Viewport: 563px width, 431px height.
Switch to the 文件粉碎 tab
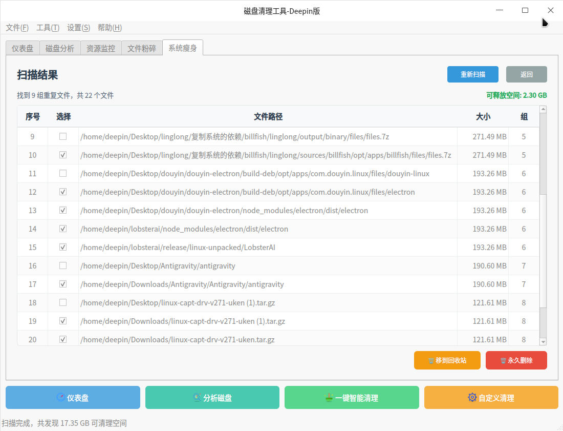(142, 49)
